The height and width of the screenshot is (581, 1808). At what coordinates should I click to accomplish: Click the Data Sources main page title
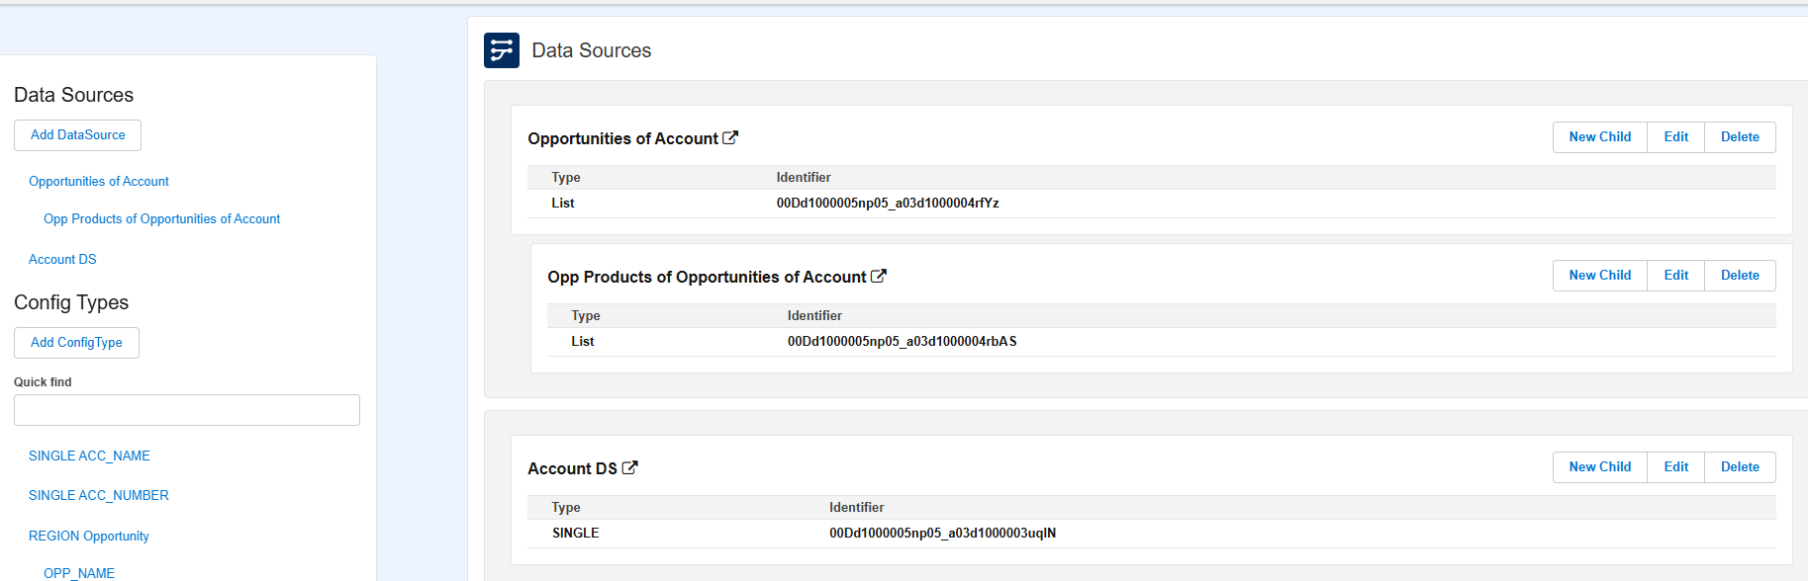pyautogui.click(x=591, y=51)
